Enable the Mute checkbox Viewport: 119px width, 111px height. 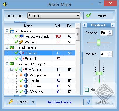87,89
